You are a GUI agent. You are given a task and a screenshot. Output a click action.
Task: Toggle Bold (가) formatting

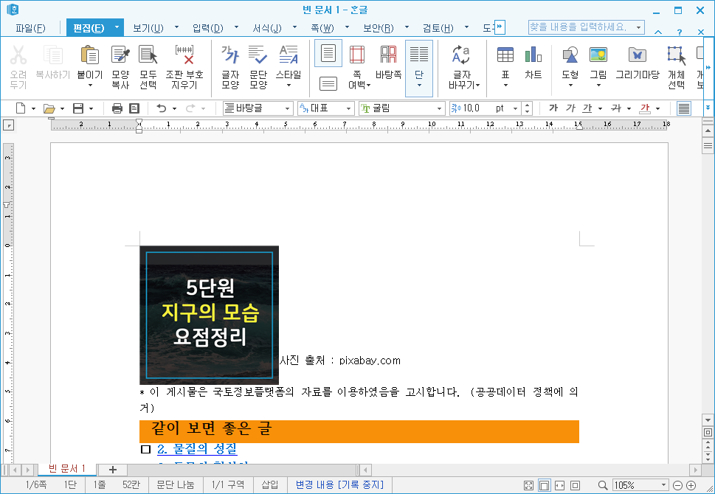coord(553,108)
